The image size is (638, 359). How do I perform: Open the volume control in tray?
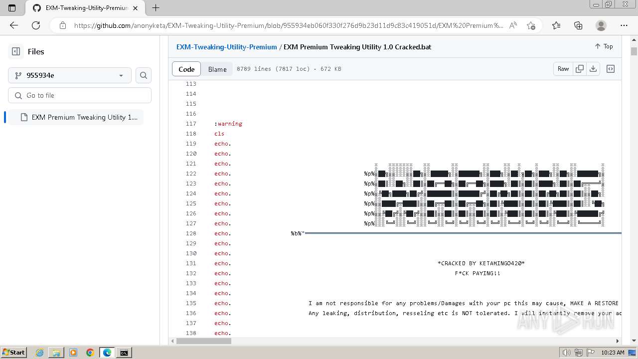566,353
